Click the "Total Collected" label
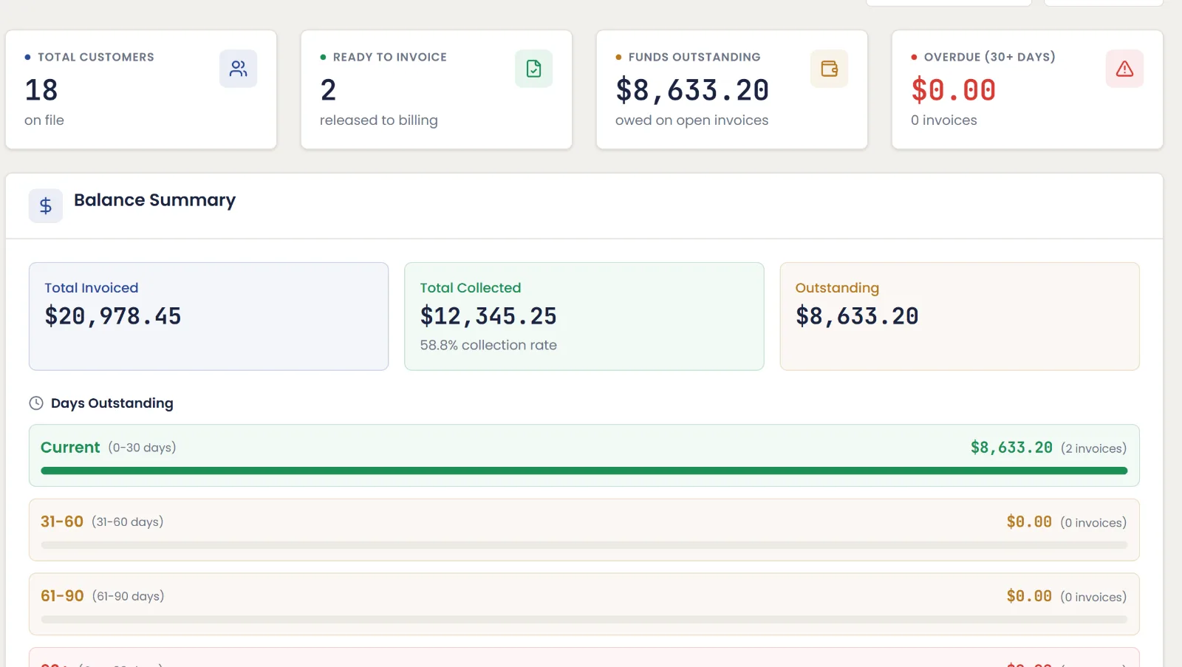 tap(471, 288)
